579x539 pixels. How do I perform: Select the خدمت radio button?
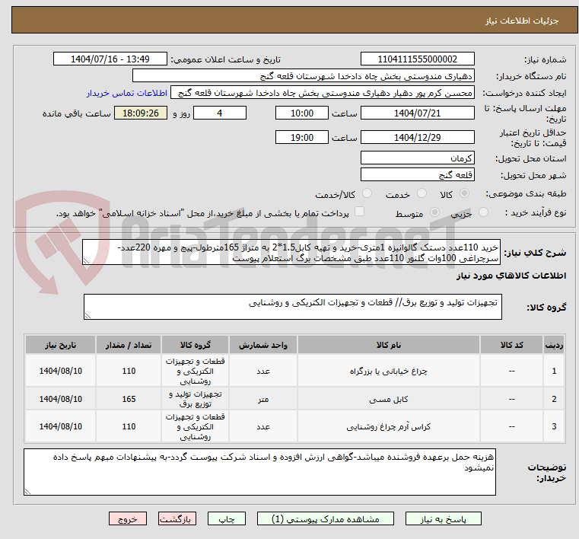tap(422, 193)
